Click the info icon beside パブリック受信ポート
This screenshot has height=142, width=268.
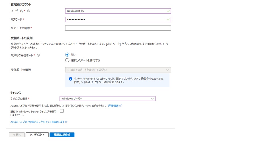click(38, 55)
